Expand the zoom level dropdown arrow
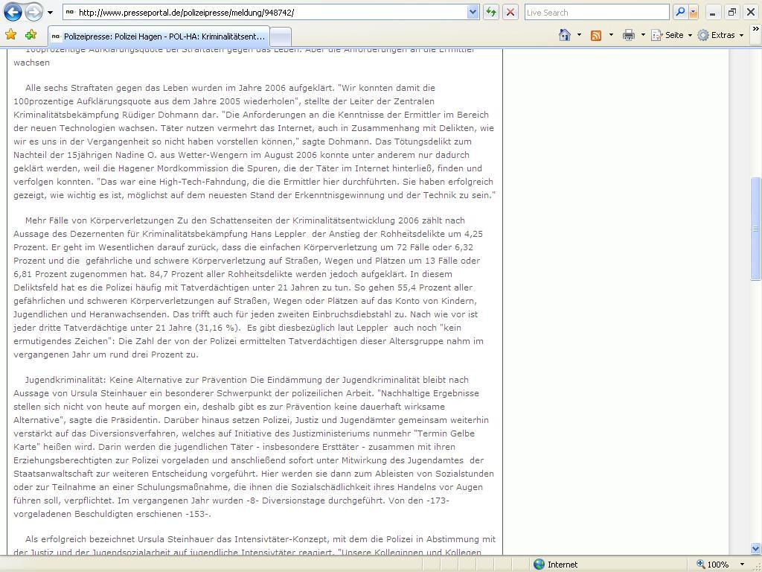 click(x=742, y=565)
